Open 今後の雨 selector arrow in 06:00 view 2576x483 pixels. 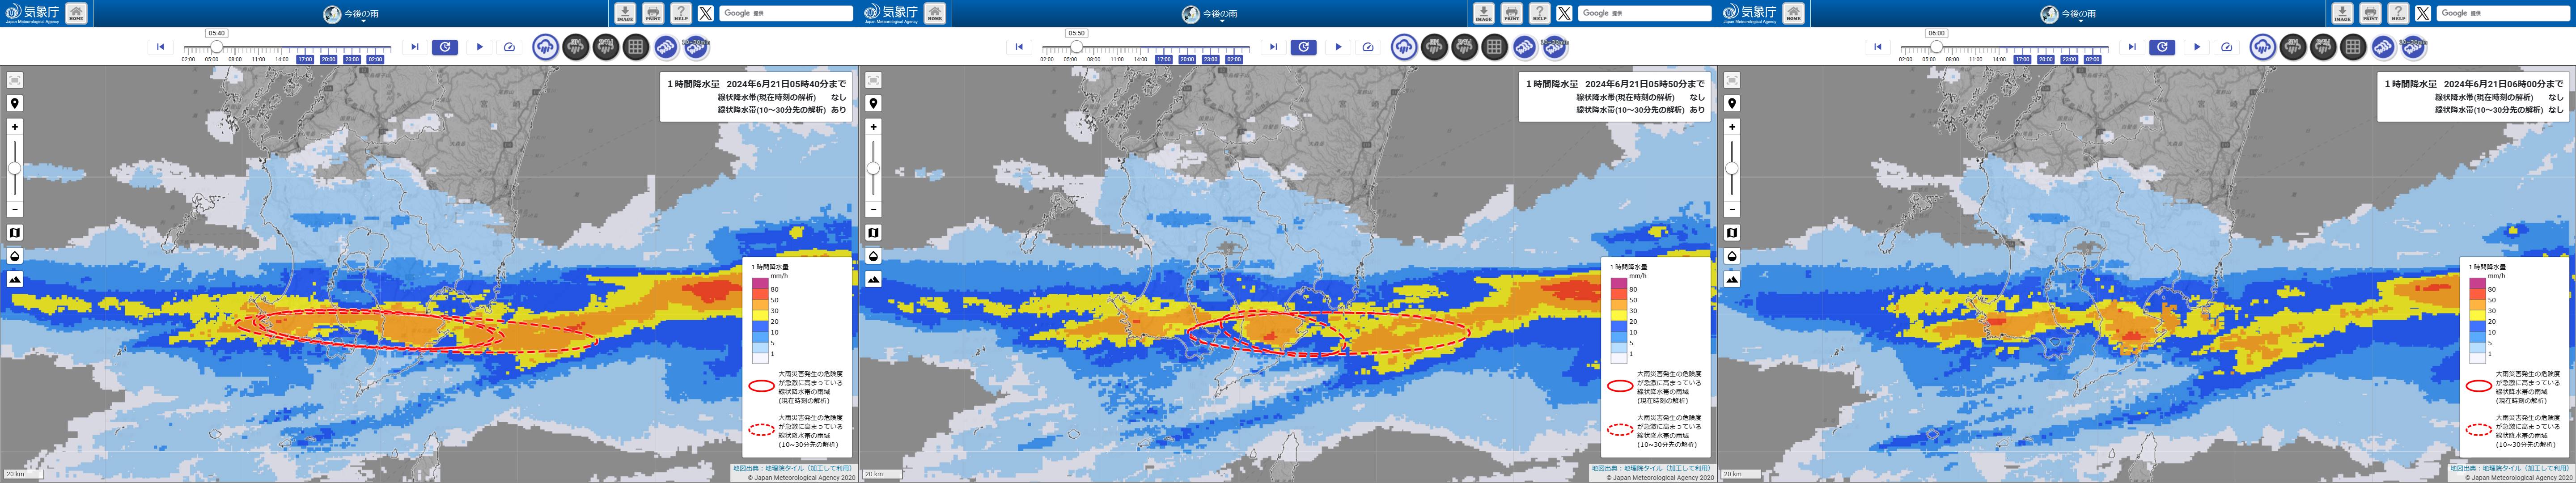tap(2080, 21)
